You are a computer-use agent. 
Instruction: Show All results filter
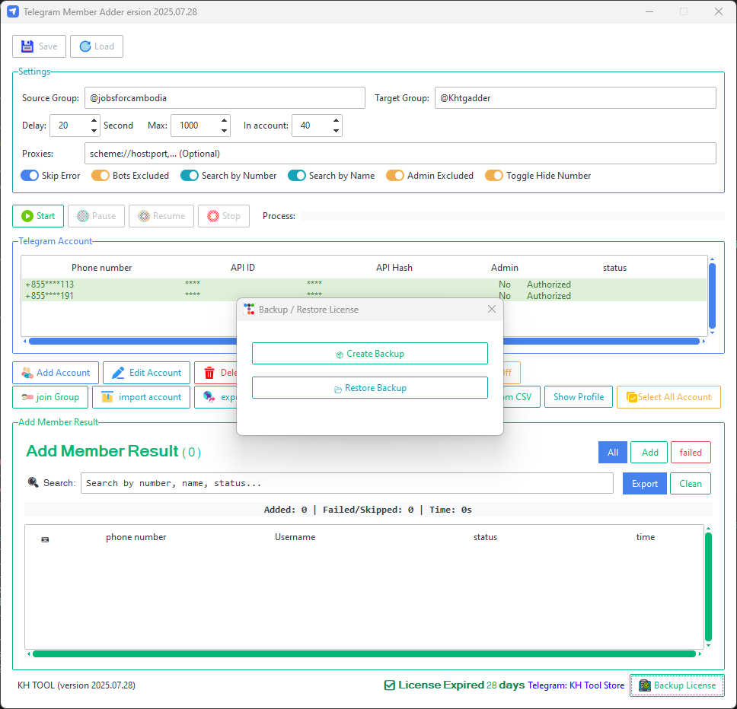[612, 453]
